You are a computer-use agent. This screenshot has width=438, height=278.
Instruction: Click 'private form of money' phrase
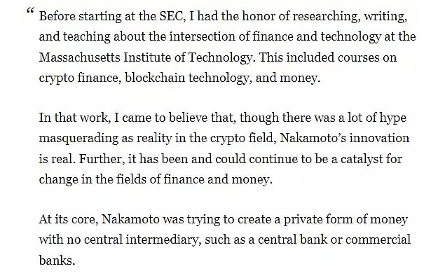345,220
